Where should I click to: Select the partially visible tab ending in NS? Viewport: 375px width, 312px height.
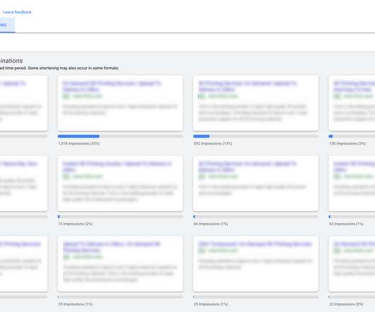[6, 25]
